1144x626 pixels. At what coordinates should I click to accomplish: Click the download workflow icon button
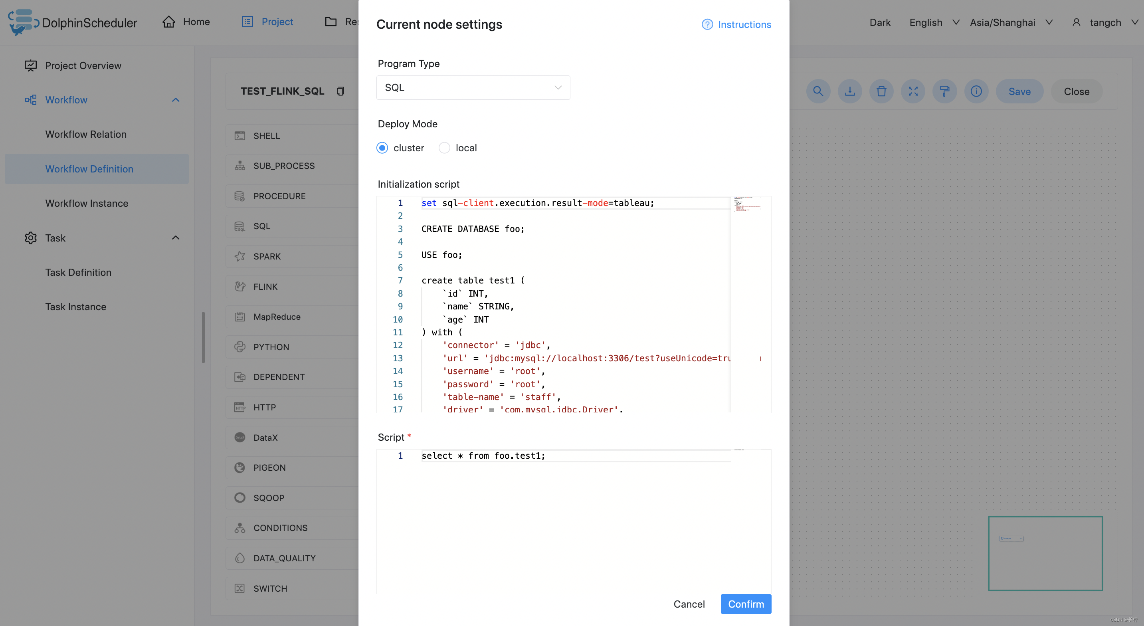pos(849,92)
